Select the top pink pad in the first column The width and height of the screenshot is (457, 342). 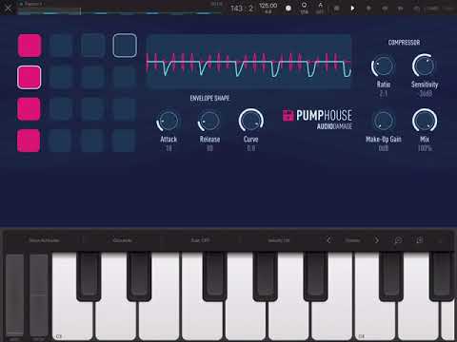pyautogui.click(x=30, y=46)
